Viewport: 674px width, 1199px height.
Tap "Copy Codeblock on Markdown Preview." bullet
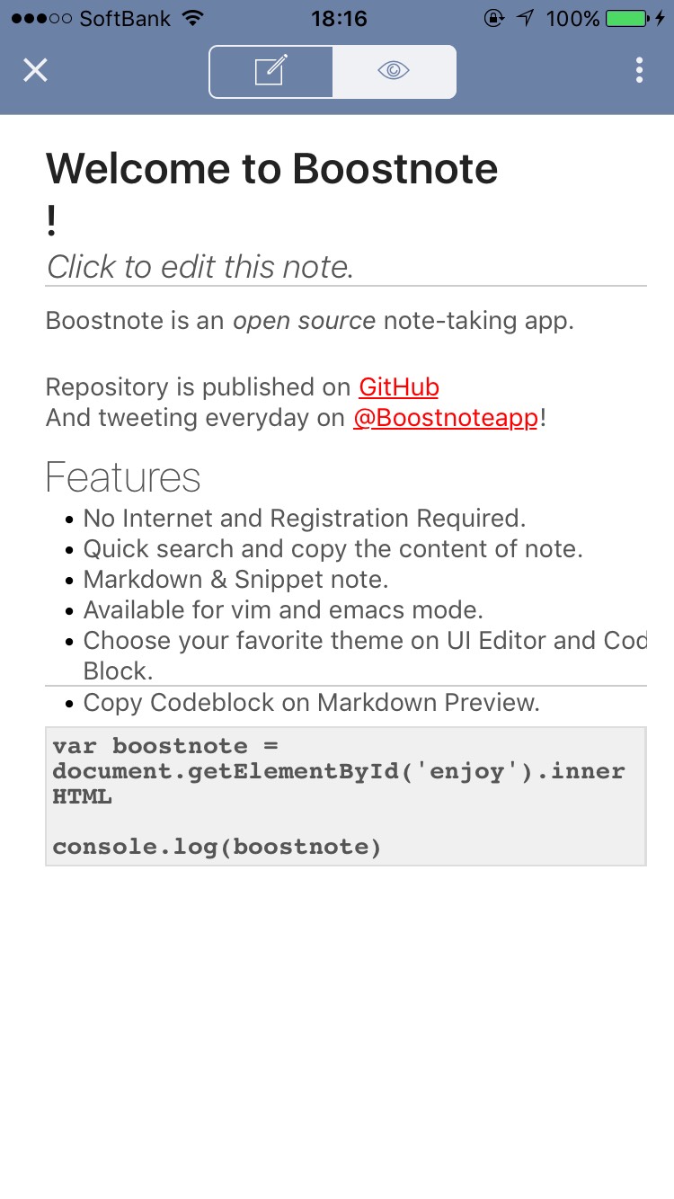click(x=311, y=703)
